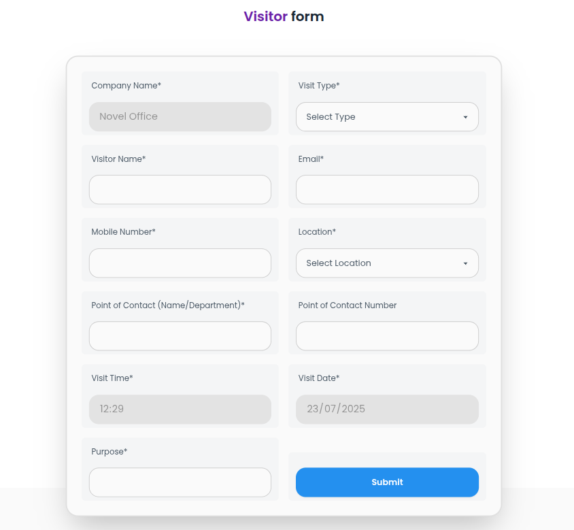Click the Purpose label
Image resolution: width=574 pixels, height=530 pixels.
point(109,451)
